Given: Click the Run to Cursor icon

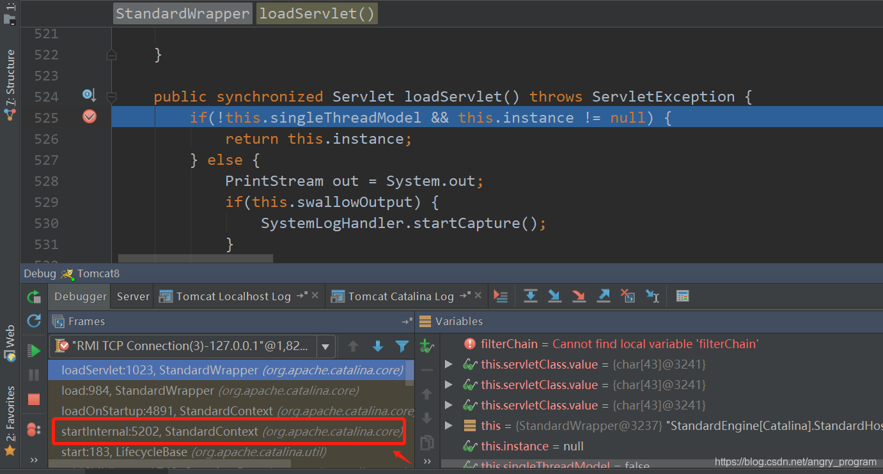Looking at the screenshot, I should [x=652, y=296].
